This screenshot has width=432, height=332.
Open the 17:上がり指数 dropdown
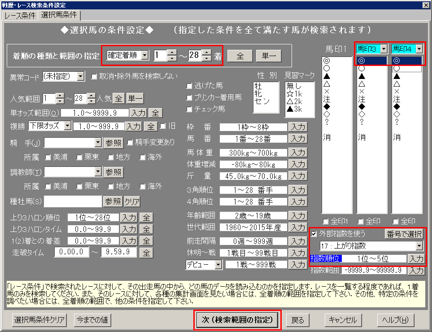coord(419,245)
